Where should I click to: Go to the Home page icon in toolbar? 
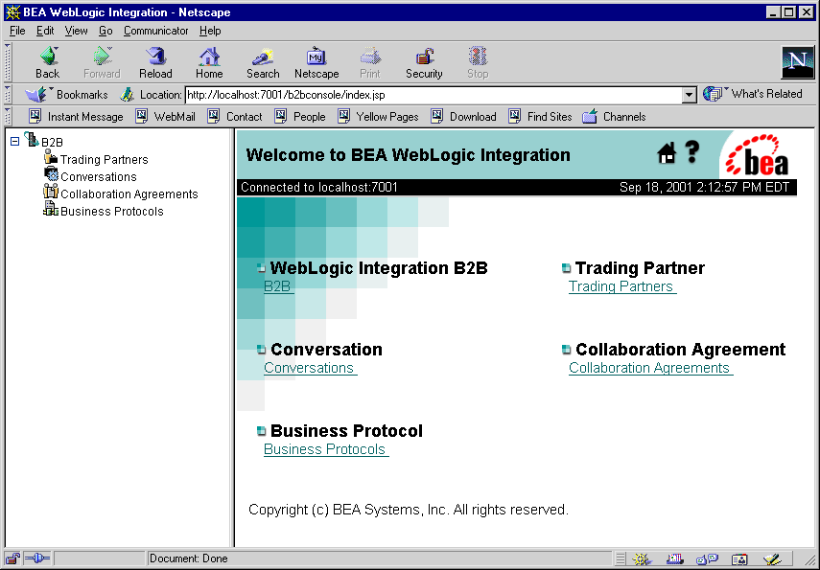(209, 62)
